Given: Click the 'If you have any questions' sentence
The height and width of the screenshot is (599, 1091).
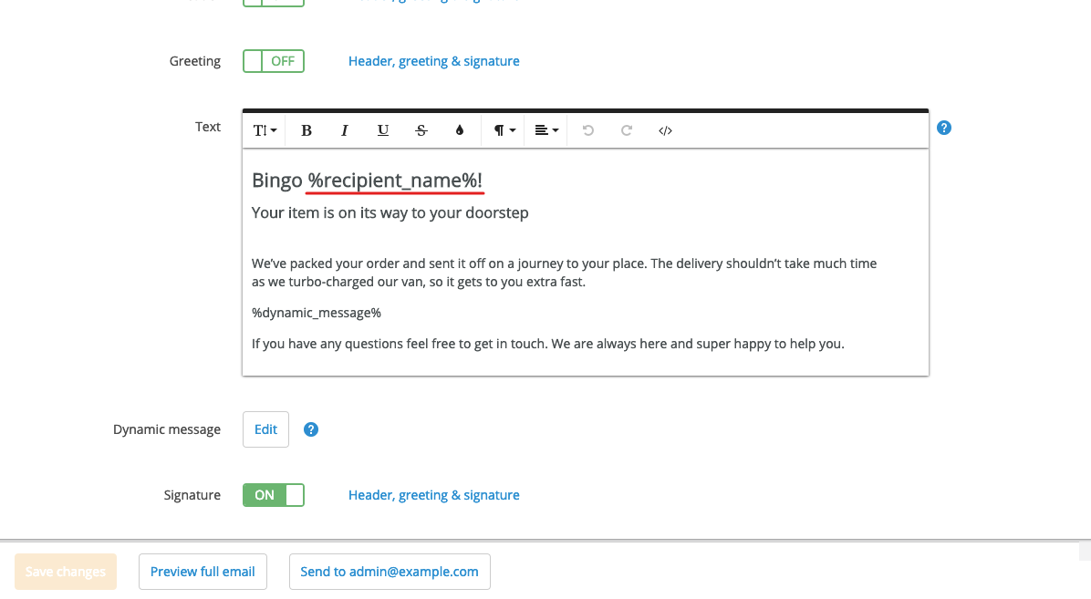Looking at the screenshot, I should tap(547, 344).
